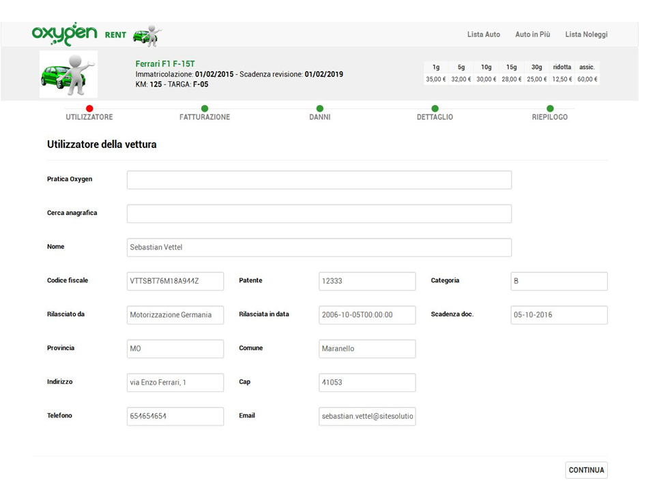Select the 1g rate price 35,00 €
Screen dimensions: 655x491
[436, 79]
